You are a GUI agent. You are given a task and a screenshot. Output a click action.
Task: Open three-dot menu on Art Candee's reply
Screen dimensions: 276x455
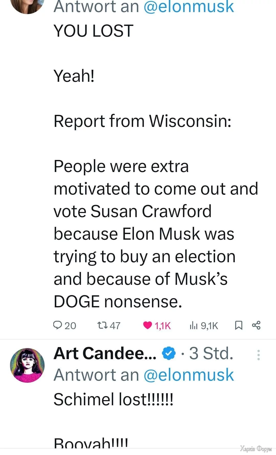(x=259, y=355)
